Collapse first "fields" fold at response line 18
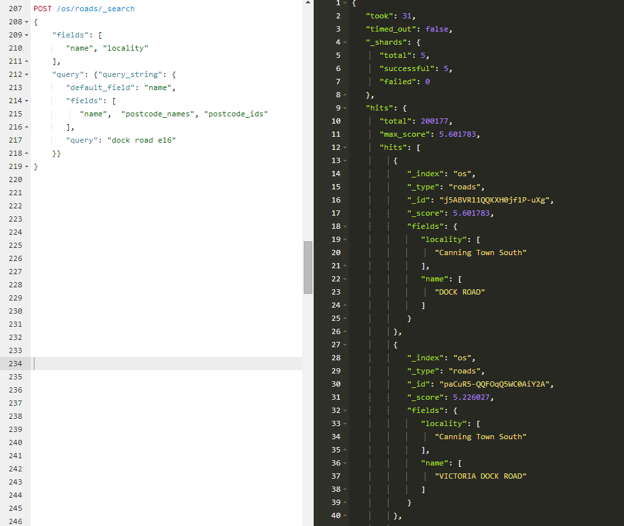The width and height of the screenshot is (624, 526). tap(345, 226)
